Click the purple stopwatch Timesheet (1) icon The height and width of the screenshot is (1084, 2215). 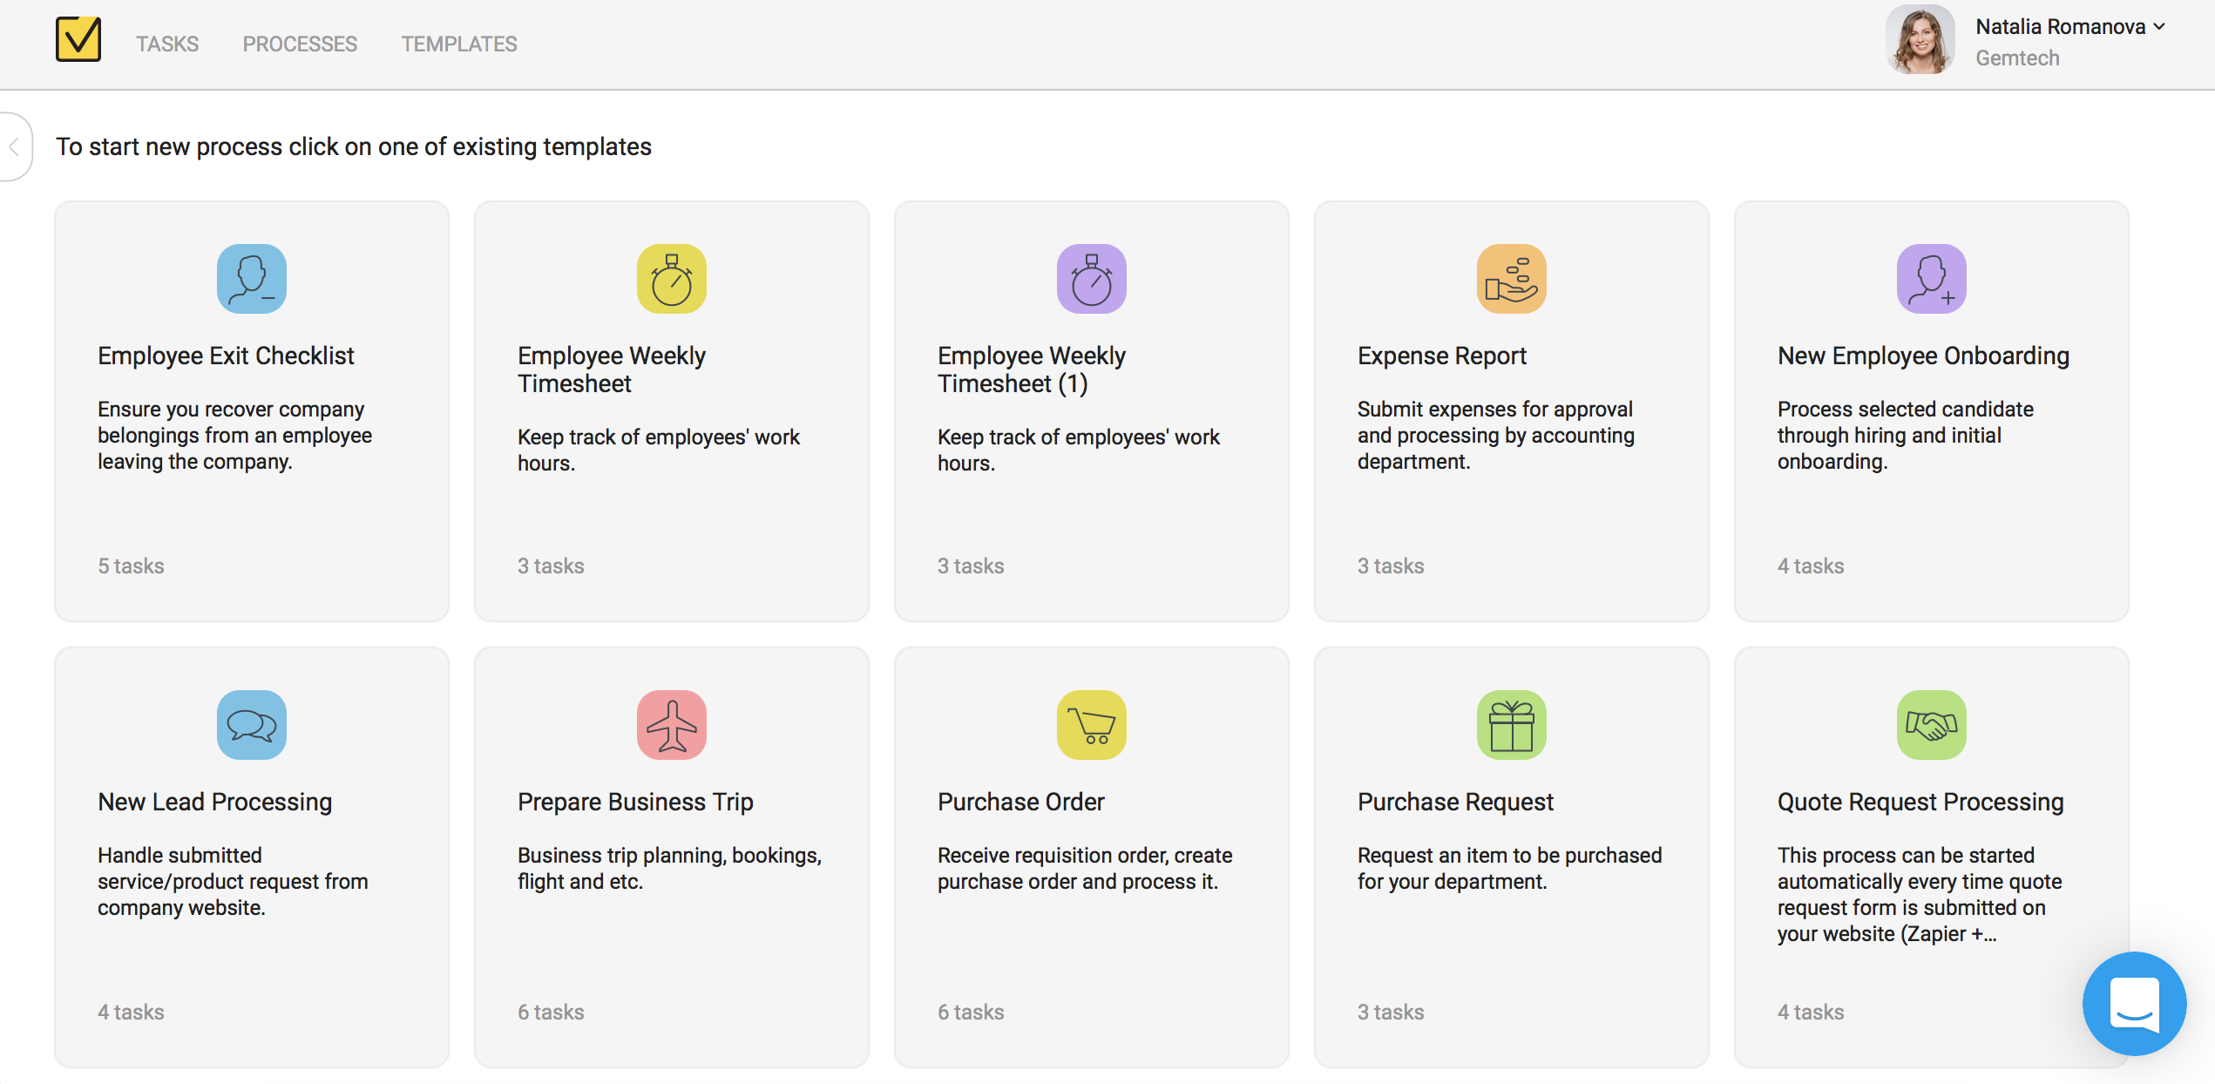click(1091, 279)
